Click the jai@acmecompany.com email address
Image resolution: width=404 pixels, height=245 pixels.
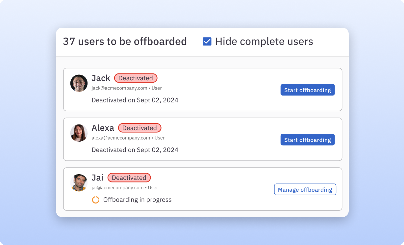(117, 188)
